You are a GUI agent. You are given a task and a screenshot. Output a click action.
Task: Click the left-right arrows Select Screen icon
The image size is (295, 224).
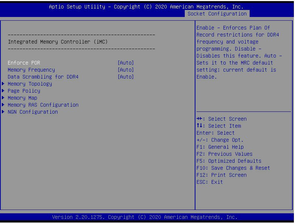199,118
